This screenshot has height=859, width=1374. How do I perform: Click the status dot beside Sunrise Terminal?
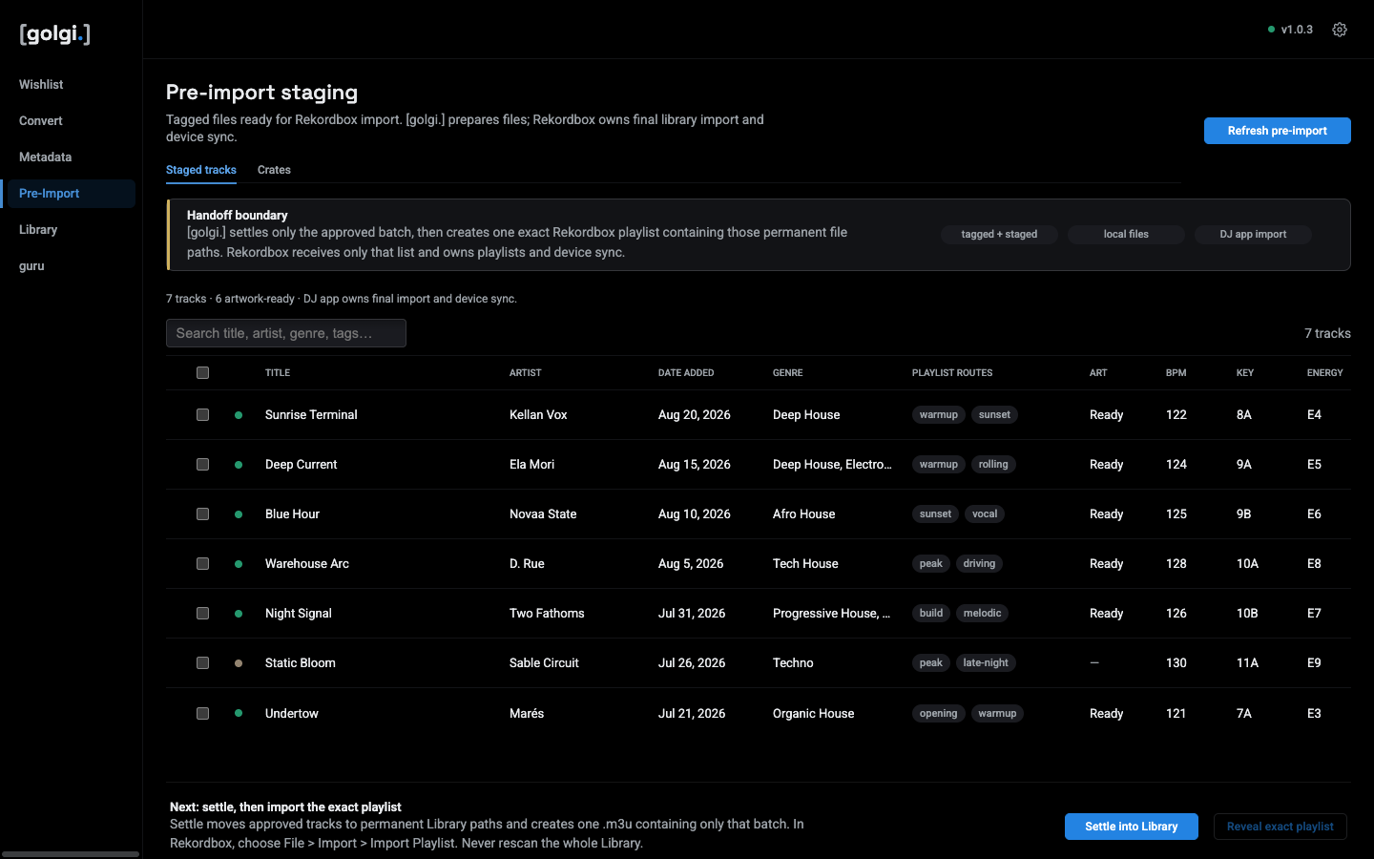click(x=239, y=415)
